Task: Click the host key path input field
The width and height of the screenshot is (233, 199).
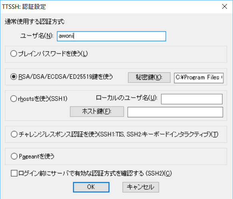Action: tap(175, 112)
